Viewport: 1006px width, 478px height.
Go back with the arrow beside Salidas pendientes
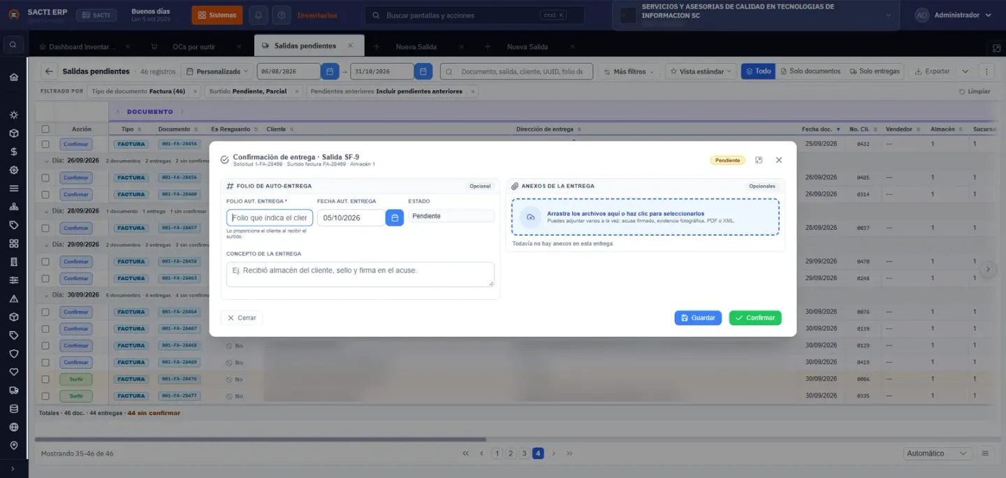pos(49,71)
